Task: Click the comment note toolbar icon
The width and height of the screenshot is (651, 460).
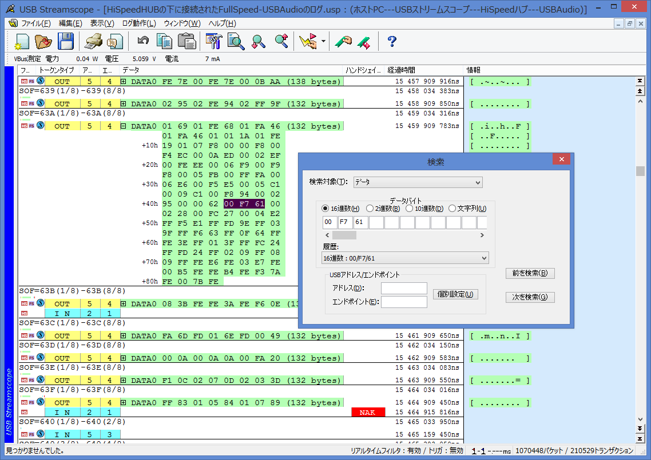Action: (114, 42)
